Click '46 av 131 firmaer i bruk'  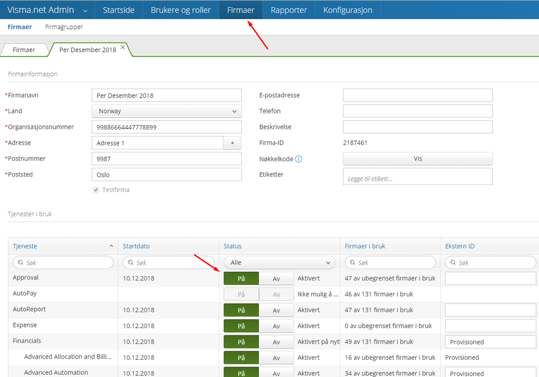point(379,294)
